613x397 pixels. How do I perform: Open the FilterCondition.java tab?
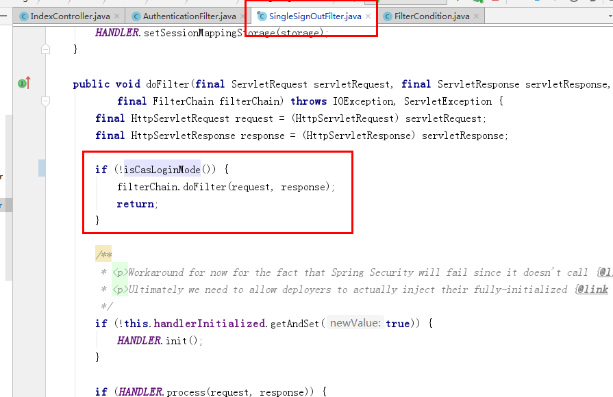(431, 16)
